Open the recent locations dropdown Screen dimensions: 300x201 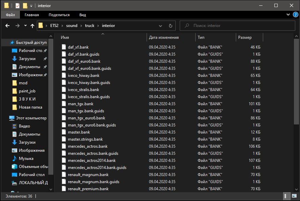(x=25, y=26)
